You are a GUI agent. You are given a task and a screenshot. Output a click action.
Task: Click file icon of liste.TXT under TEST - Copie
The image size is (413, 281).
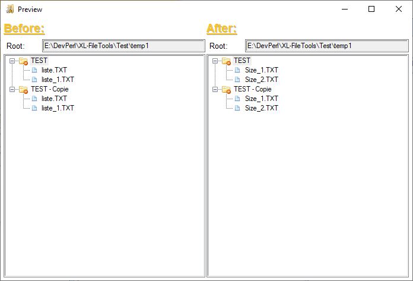click(x=34, y=99)
